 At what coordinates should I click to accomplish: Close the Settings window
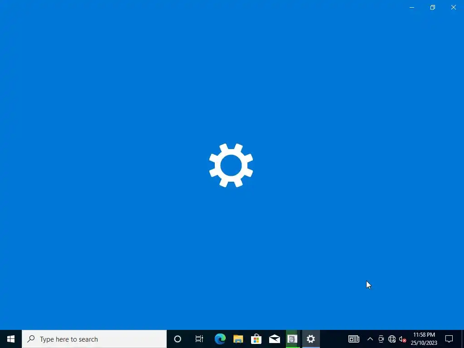[453, 7]
